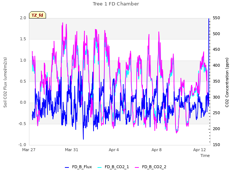
Task: Toggle the FD_B_CO2_2 legend entry
Action: [x=150, y=167]
